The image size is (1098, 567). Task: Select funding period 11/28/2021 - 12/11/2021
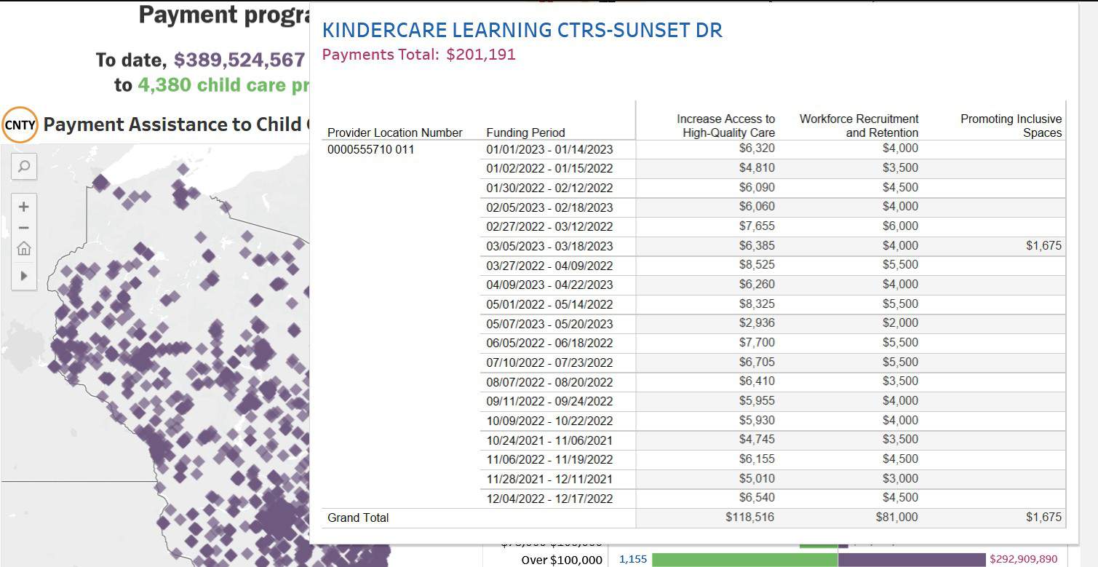pos(549,479)
